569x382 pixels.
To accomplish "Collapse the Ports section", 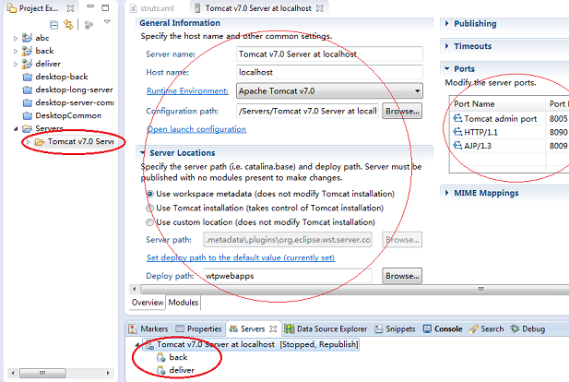I will 447,68.
